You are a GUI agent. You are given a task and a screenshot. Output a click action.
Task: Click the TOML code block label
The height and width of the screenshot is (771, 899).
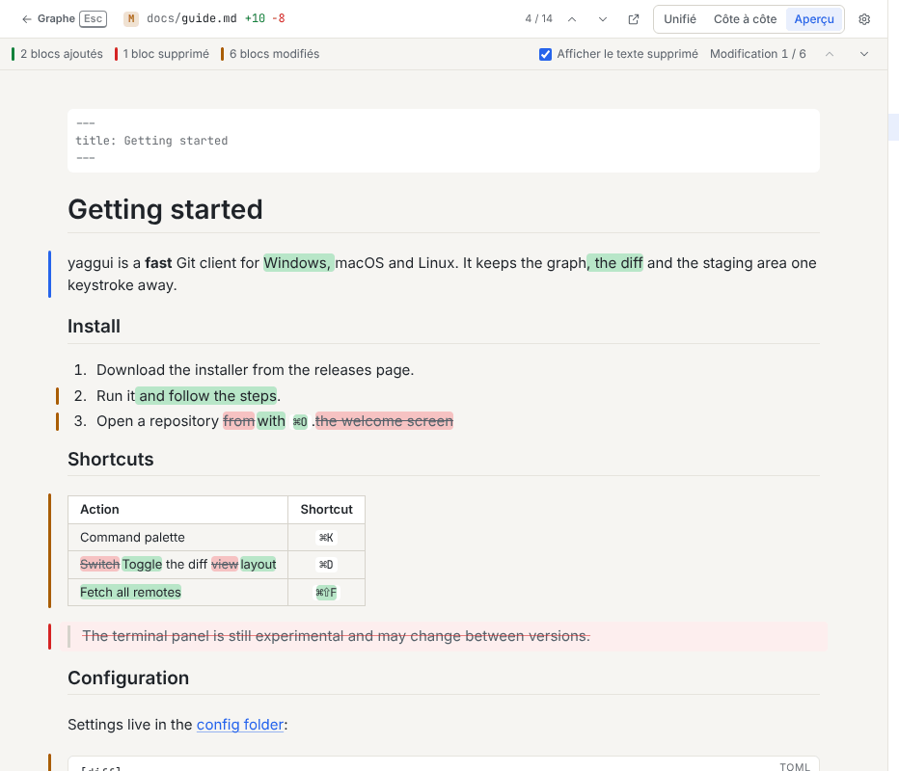pyautogui.click(x=795, y=766)
